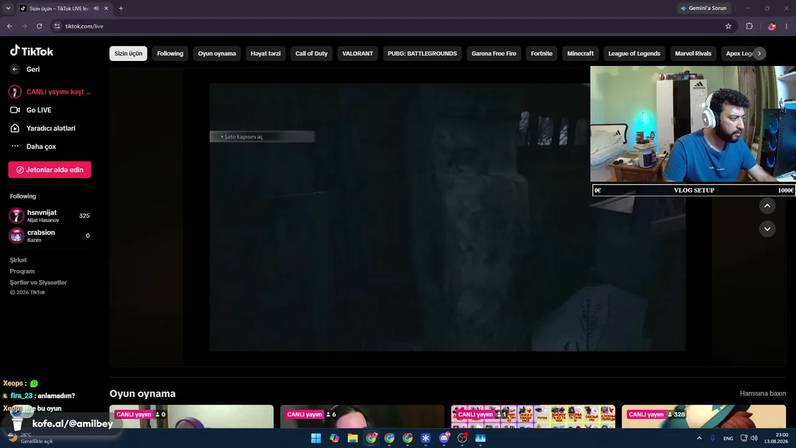Click the microphone icon in the system tray
Screen dimensions: 796x448
click(x=713, y=438)
